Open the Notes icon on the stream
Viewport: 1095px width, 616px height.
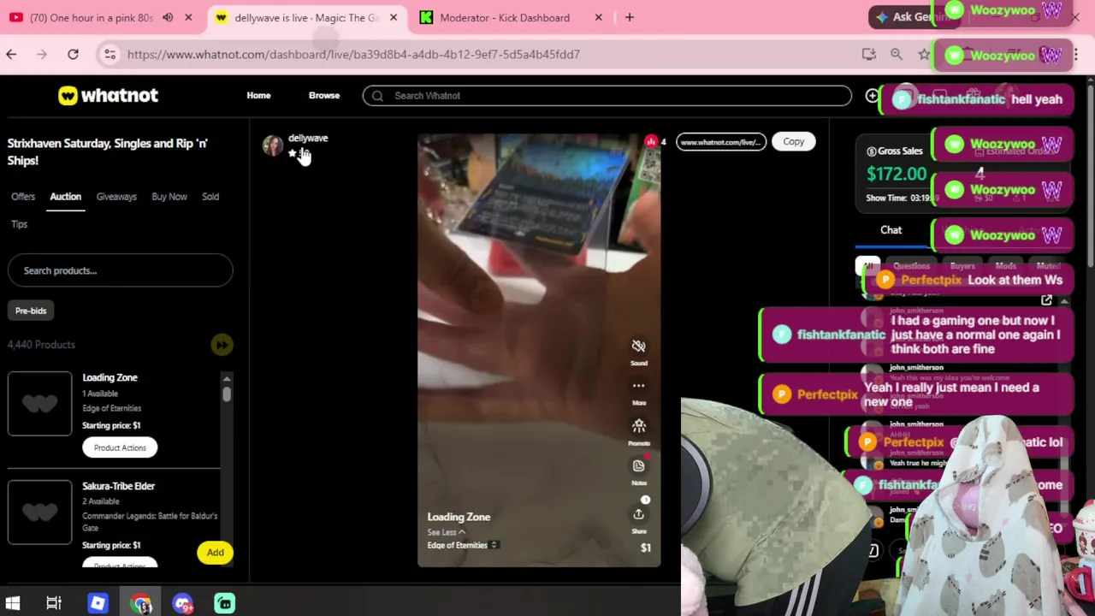point(638,465)
